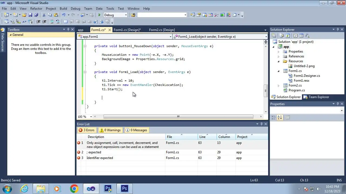Select error 2 '; expected' row

(x=172, y=152)
